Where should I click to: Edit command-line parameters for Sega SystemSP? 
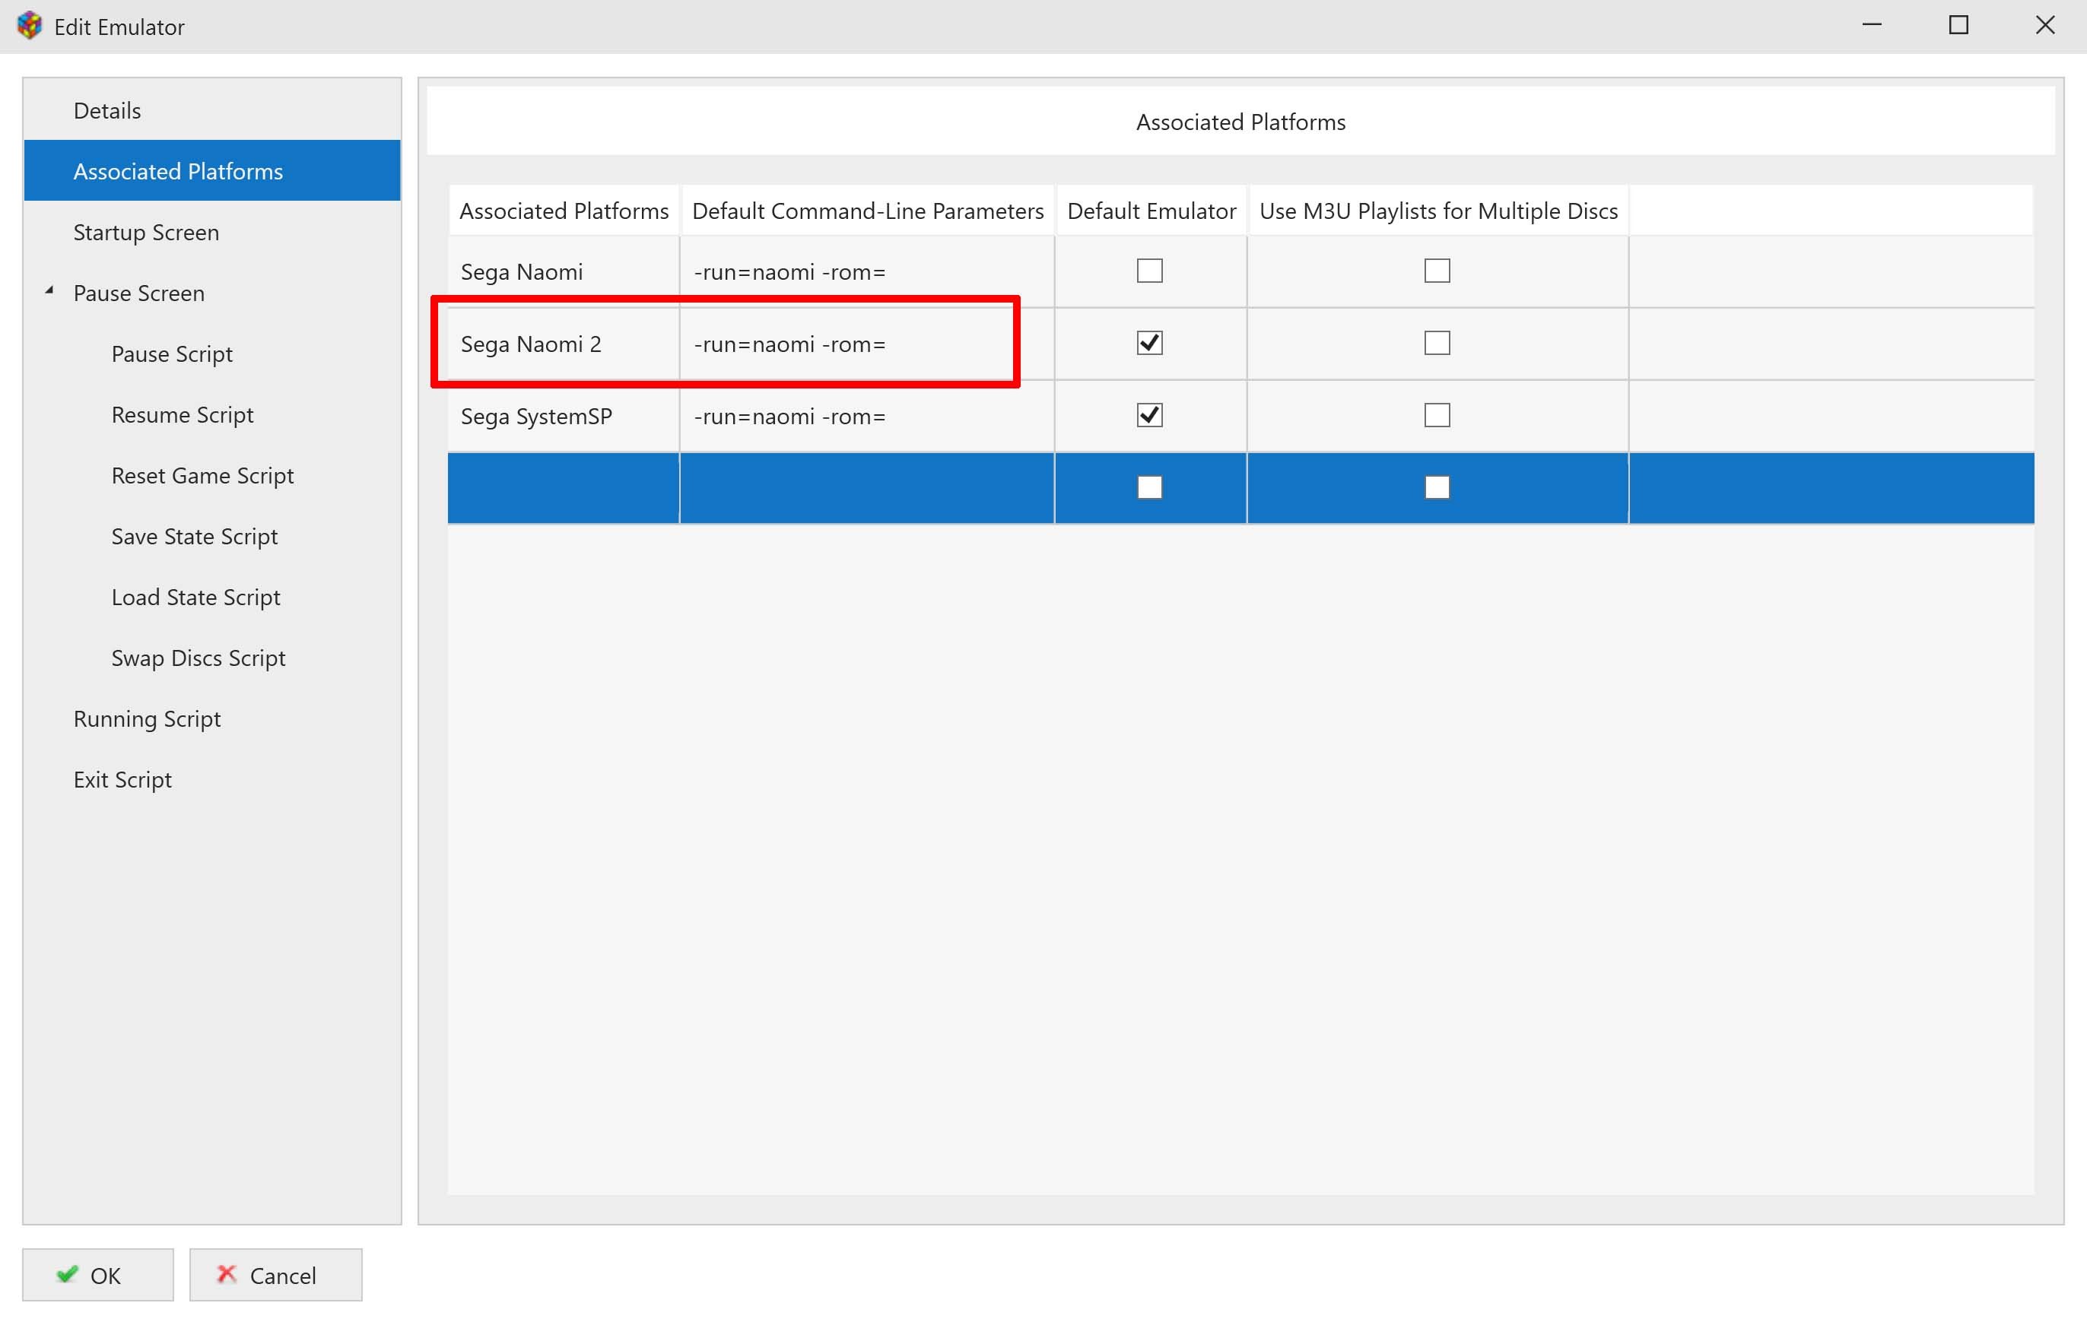coord(867,416)
